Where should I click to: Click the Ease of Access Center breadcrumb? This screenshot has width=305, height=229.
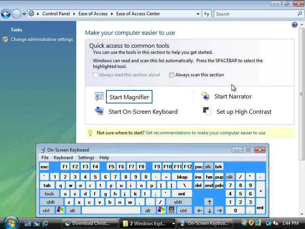tap(138, 14)
